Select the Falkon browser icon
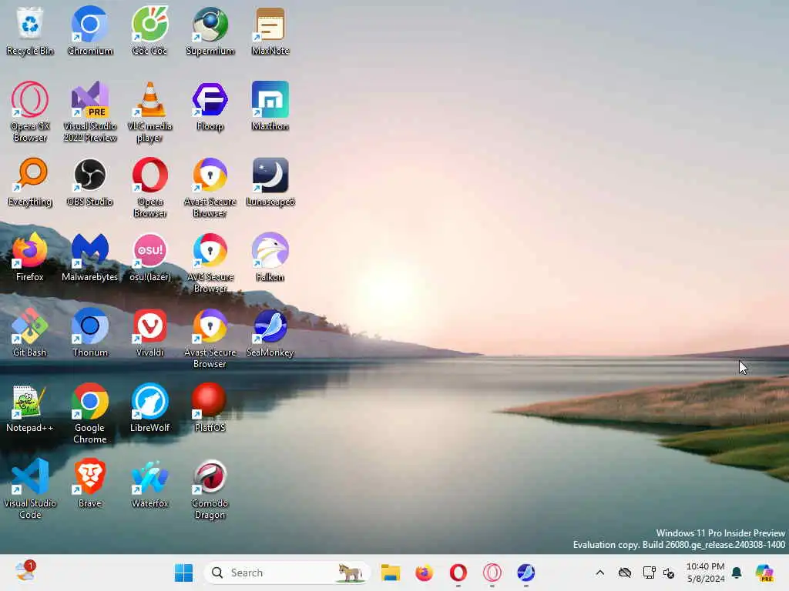The width and height of the screenshot is (789, 591). (x=270, y=257)
